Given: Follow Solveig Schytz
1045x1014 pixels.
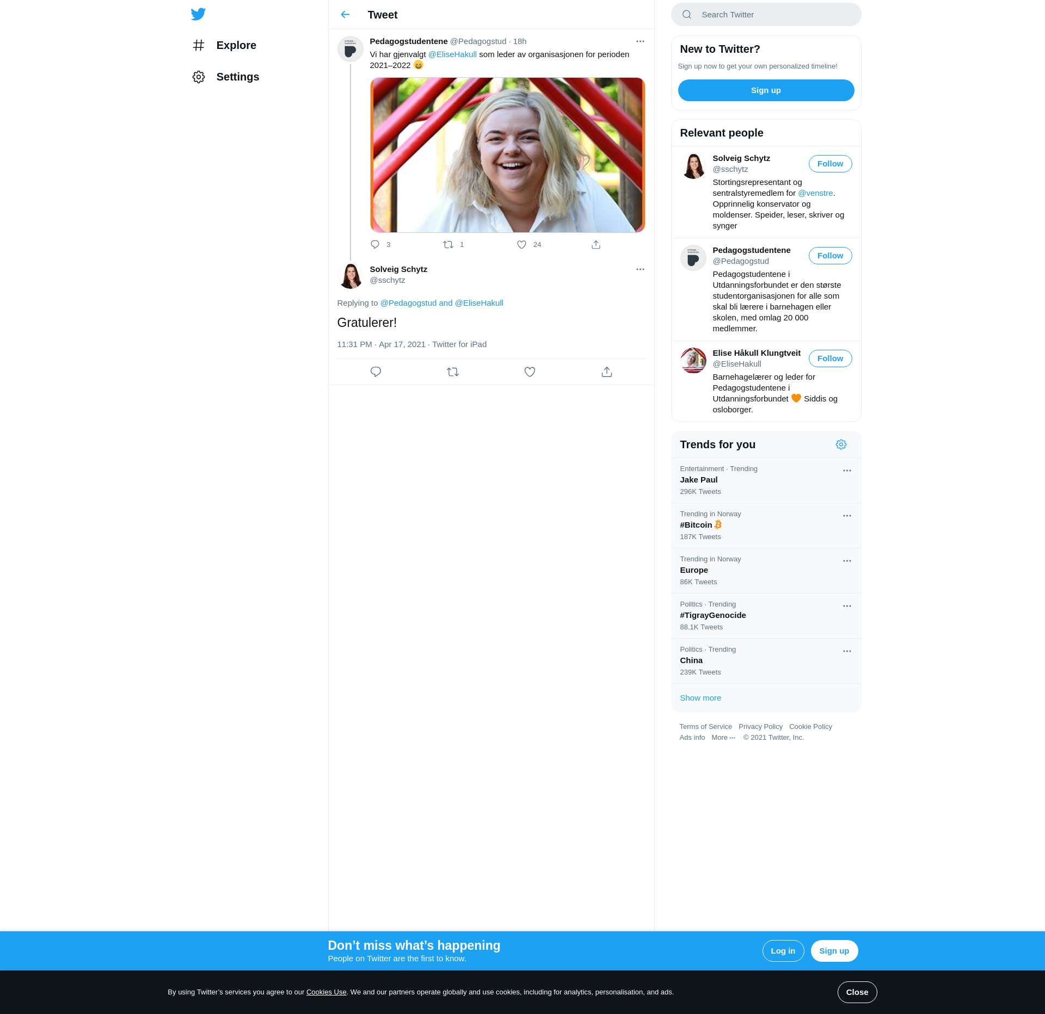Looking at the screenshot, I should pyautogui.click(x=830, y=164).
